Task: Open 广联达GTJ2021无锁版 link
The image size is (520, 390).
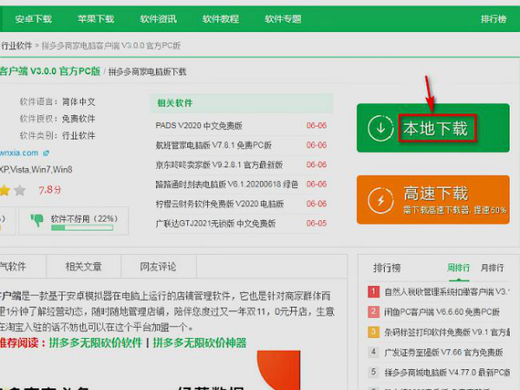Action: point(216,224)
